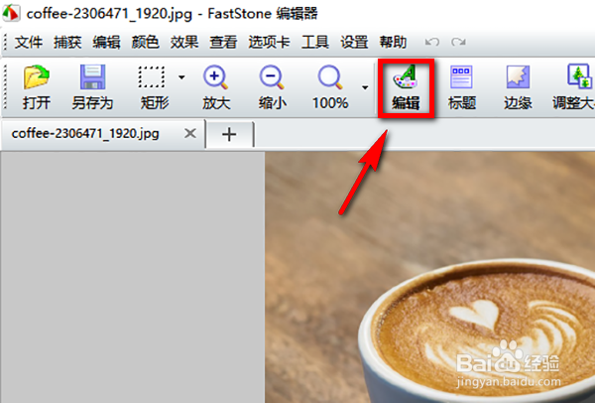Click the FastStone app icon in title bar

[x=11, y=13]
